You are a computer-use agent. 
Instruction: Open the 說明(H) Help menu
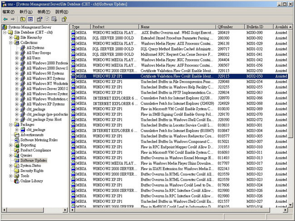62,12
